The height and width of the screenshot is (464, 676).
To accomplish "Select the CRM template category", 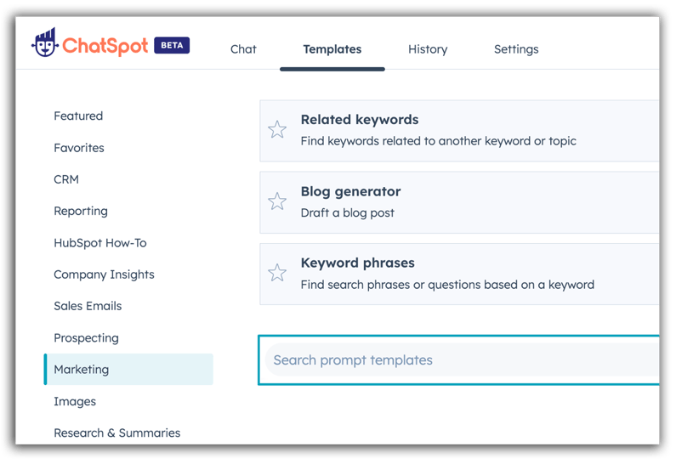I will click(x=66, y=179).
